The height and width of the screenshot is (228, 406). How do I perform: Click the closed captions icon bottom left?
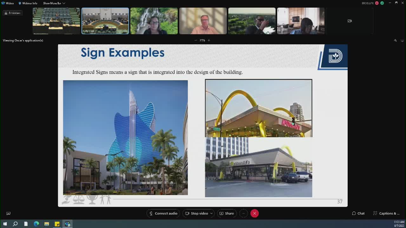coord(9,213)
